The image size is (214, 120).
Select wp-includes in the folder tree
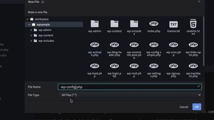point(46,41)
